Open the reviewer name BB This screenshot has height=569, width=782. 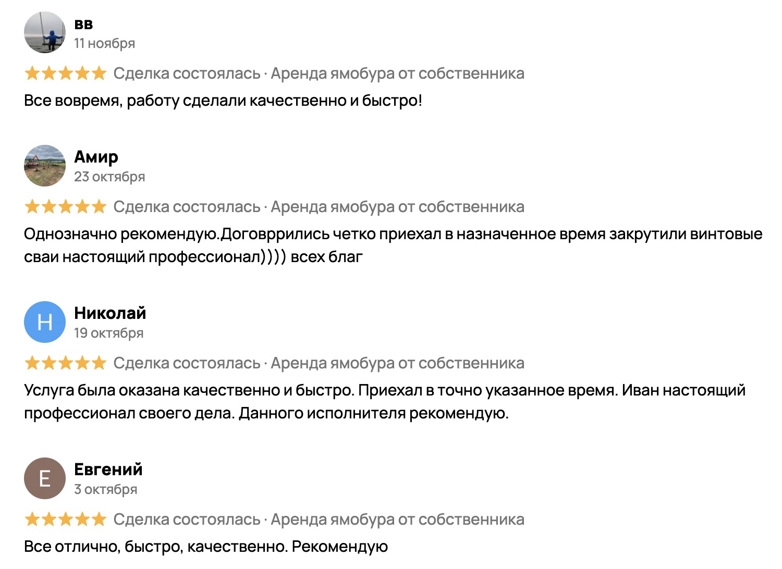click(x=83, y=24)
